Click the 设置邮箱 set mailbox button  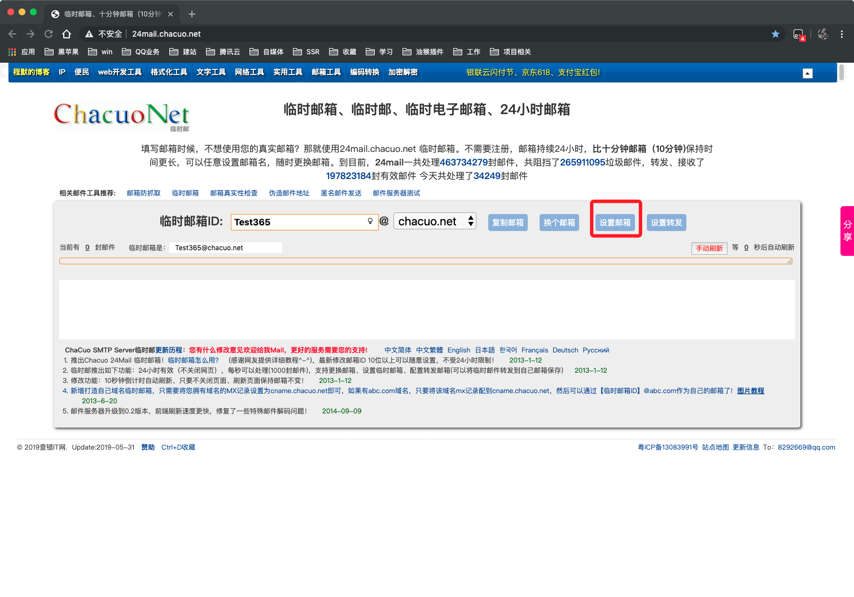pyautogui.click(x=615, y=223)
